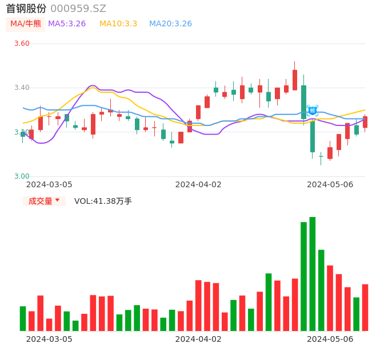Click the tallest red candlestick near 3.48

tap(295, 80)
